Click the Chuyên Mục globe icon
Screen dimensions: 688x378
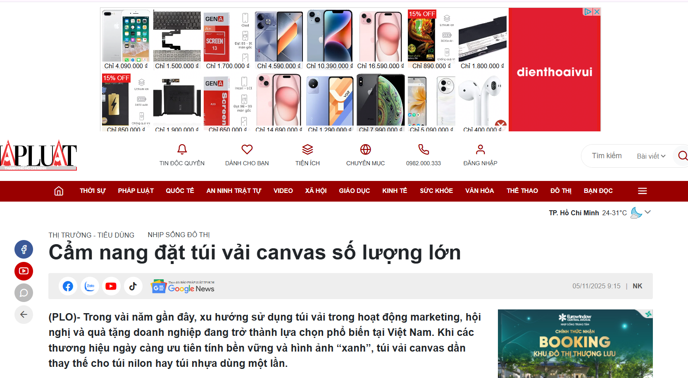(x=365, y=149)
